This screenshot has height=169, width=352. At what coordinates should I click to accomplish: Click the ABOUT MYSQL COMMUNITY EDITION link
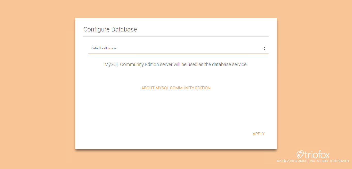pyautogui.click(x=176, y=88)
